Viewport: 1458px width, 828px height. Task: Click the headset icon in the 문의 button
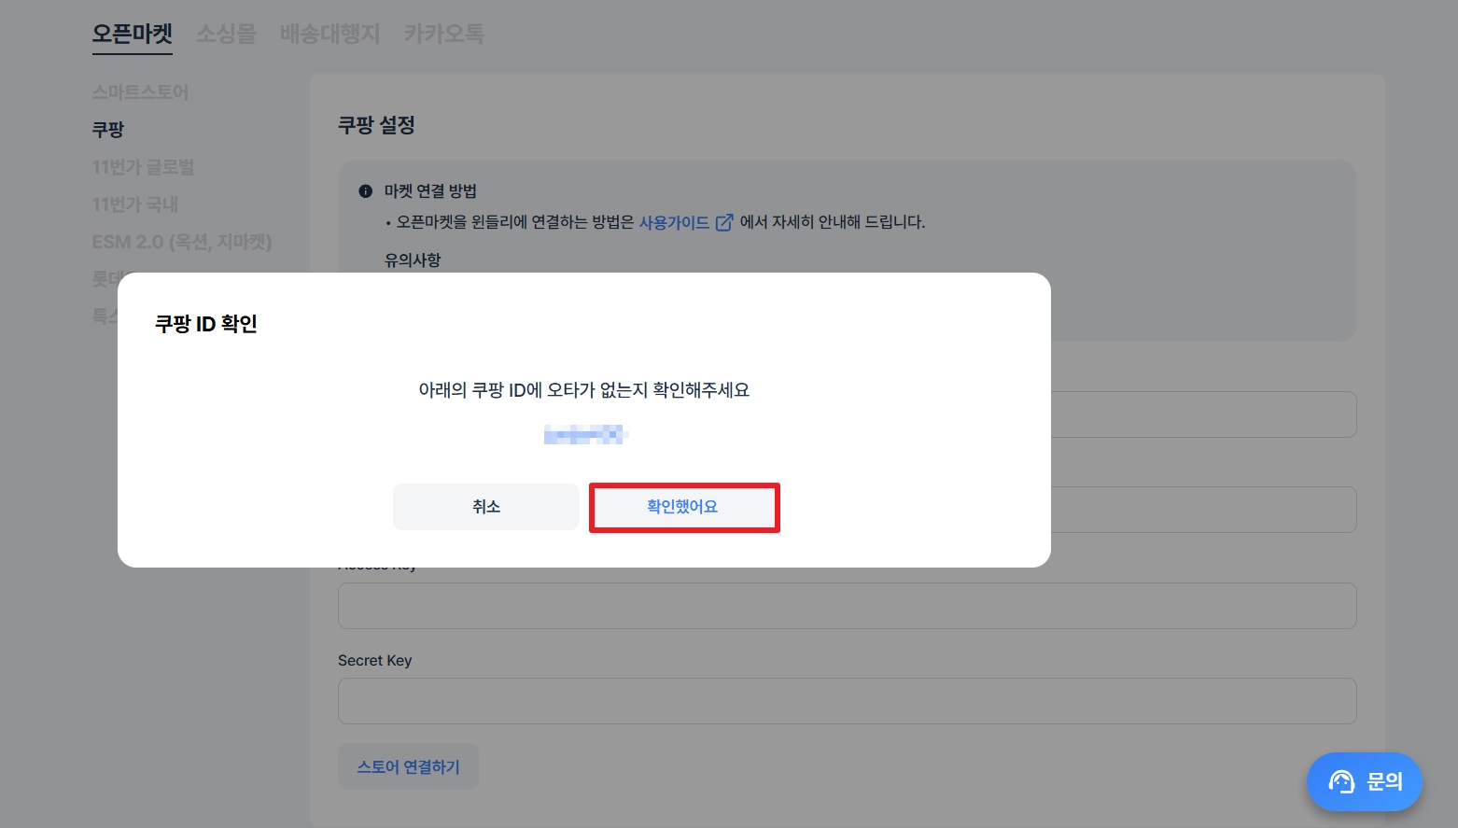1341,781
